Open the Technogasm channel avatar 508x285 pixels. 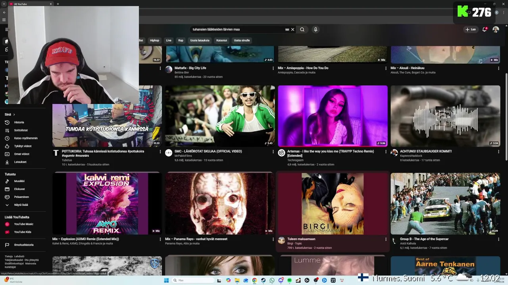(x=281, y=153)
